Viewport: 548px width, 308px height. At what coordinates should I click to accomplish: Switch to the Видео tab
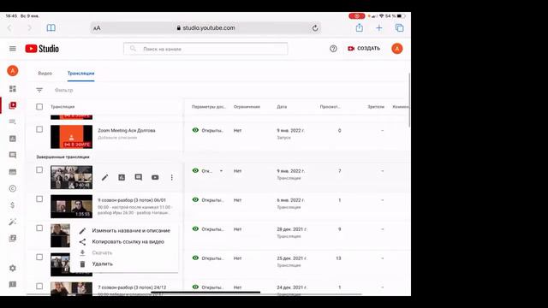[45, 74]
